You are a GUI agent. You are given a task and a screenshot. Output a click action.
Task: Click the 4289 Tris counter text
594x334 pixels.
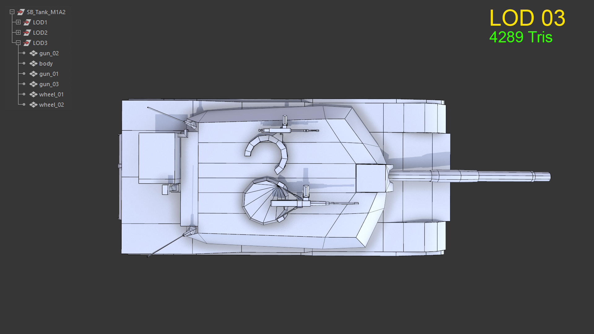pos(521,37)
